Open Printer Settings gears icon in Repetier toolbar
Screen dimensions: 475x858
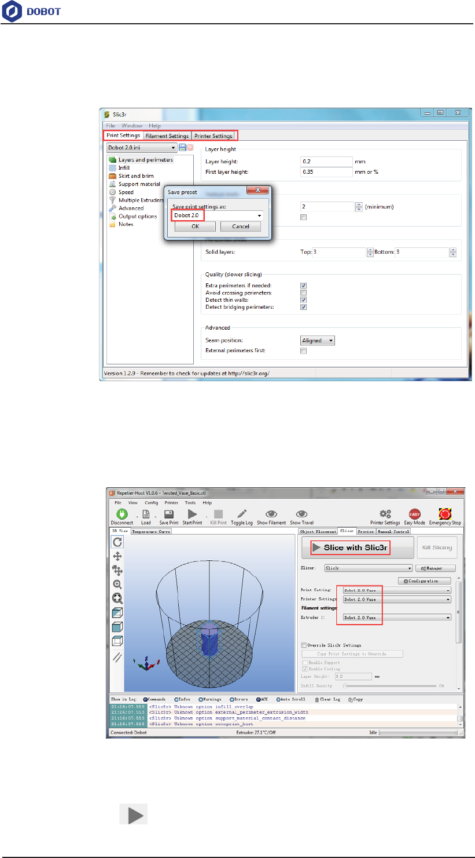click(x=385, y=513)
